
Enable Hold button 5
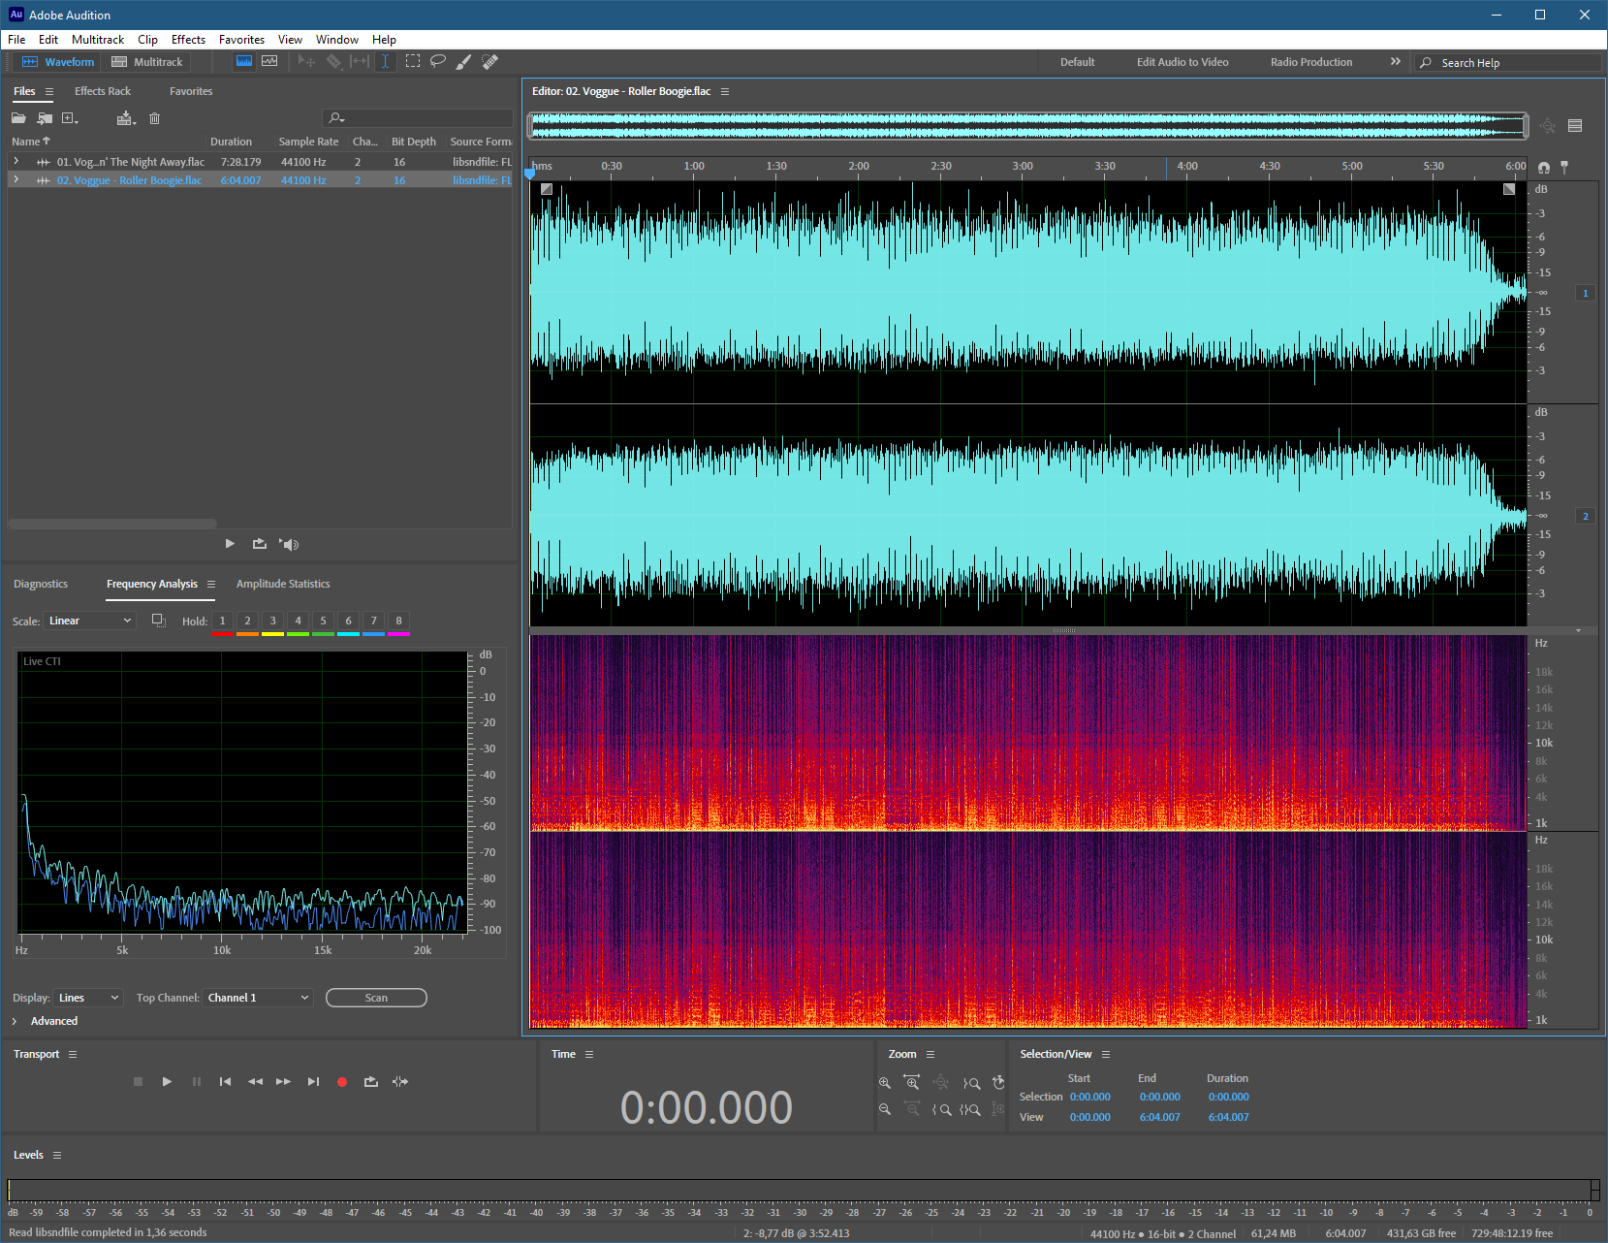click(323, 621)
